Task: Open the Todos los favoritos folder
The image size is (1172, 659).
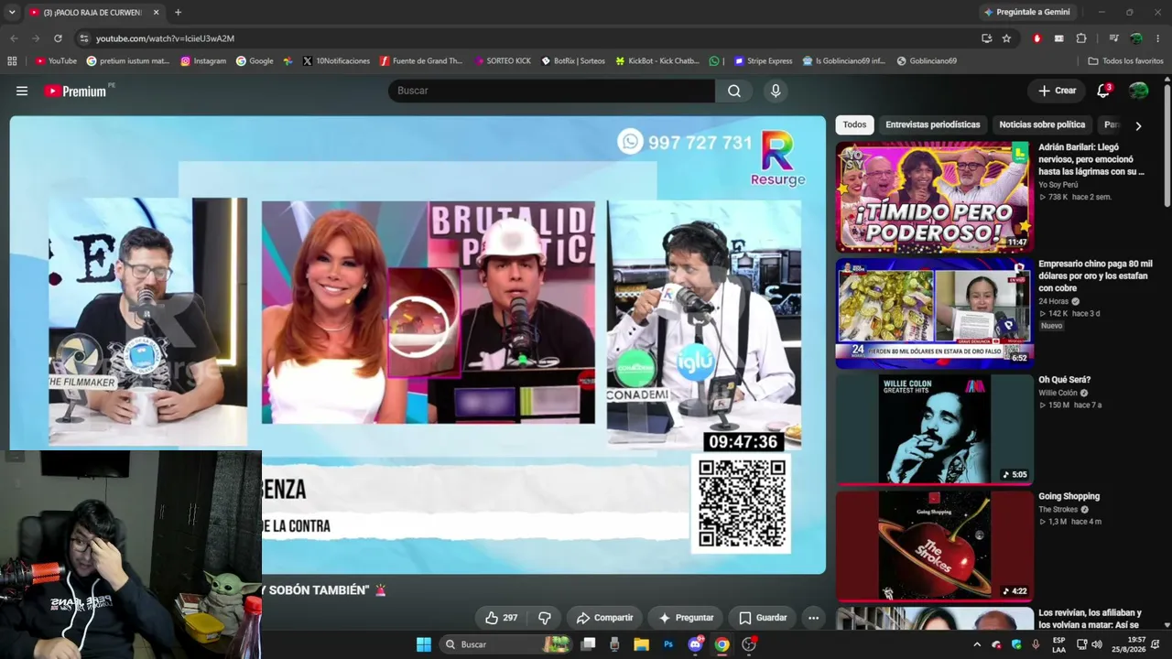Action: 1125,61
